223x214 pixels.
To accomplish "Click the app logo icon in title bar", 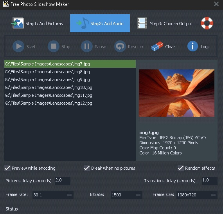I will click(x=6, y=4).
